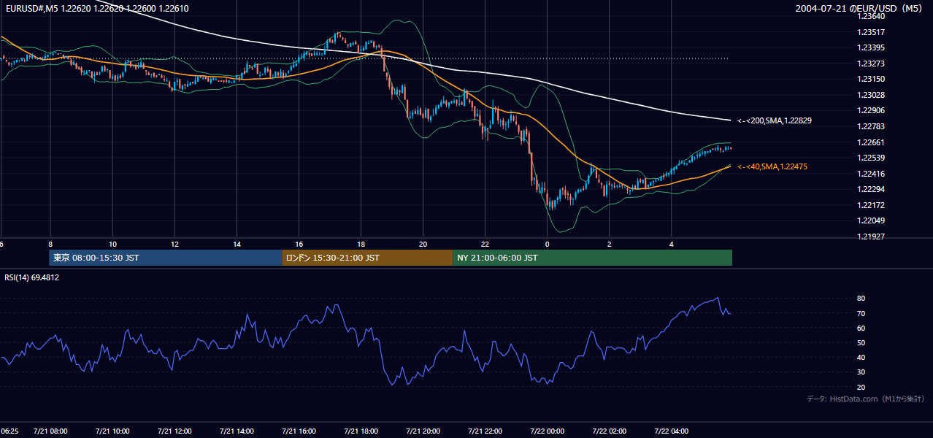Click the HistData.com data source credit
Screen dimensions: 933x438
[x=865, y=399]
